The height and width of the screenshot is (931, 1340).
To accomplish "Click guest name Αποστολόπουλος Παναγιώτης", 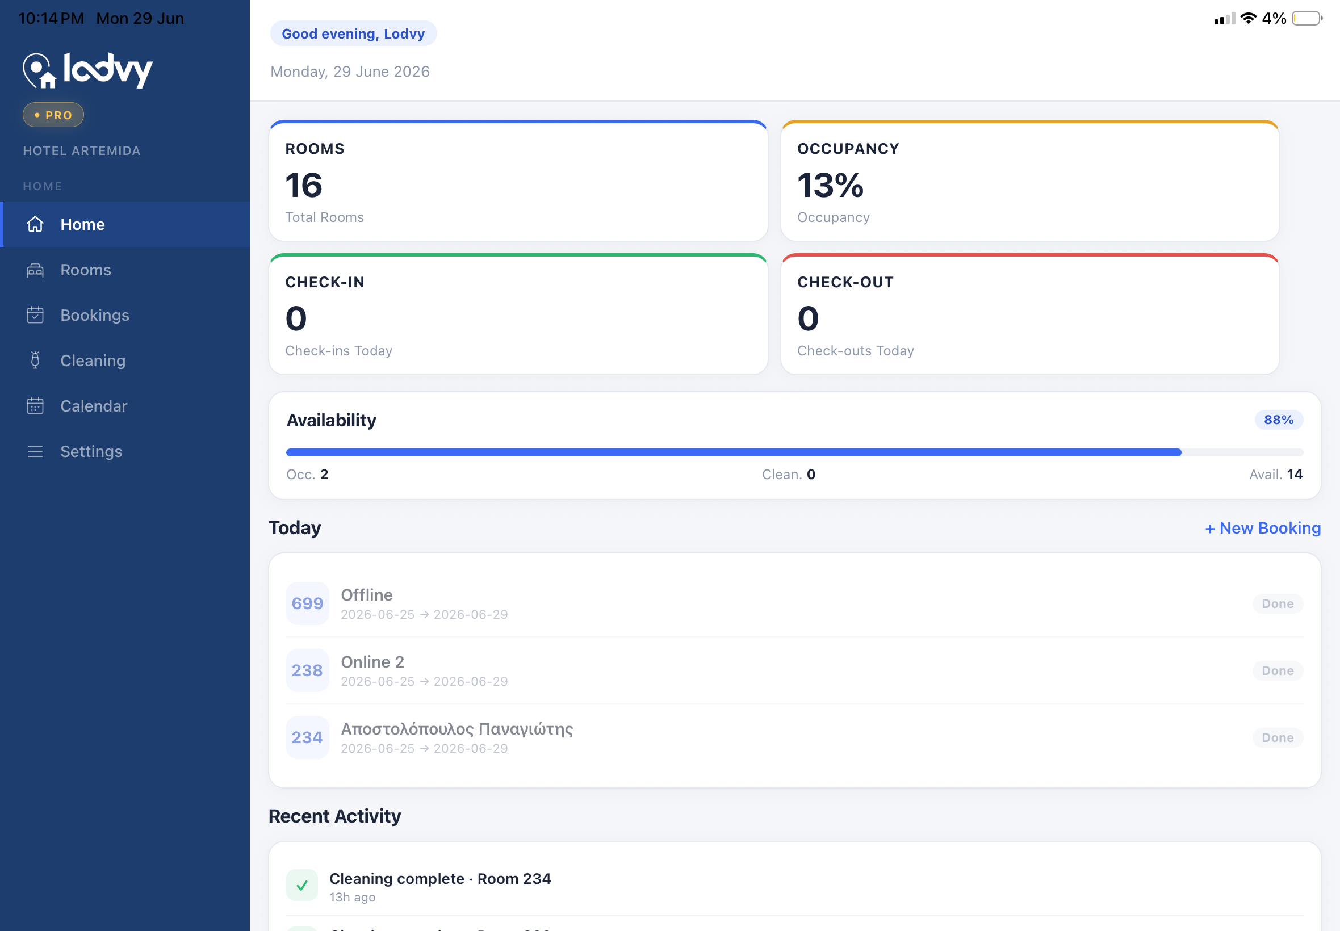I will click(458, 729).
